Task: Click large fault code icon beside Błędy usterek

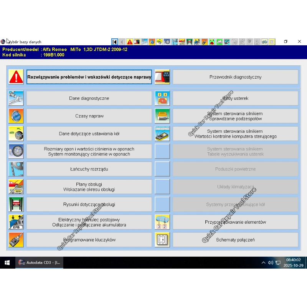Action: 162,98
